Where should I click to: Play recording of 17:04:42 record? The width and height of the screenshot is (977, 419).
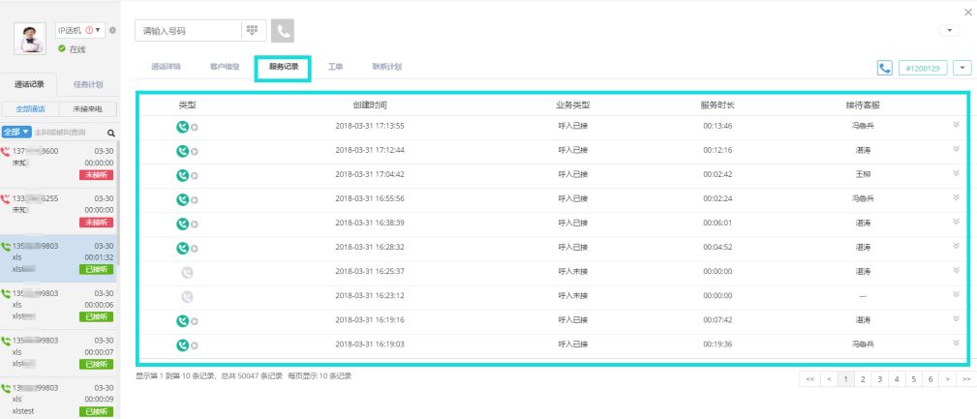[x=195, y=175]
